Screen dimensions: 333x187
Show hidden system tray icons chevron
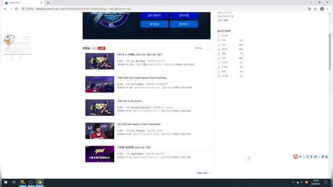(x=294, y=182)
